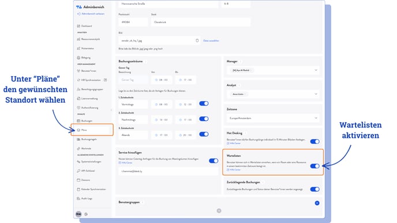Image resolution: width=397 pixels, height=223 pixels.
Task: Open the Ganzer Tag Bis time picker
Action: pyautogui.click(x=186, y=80)
